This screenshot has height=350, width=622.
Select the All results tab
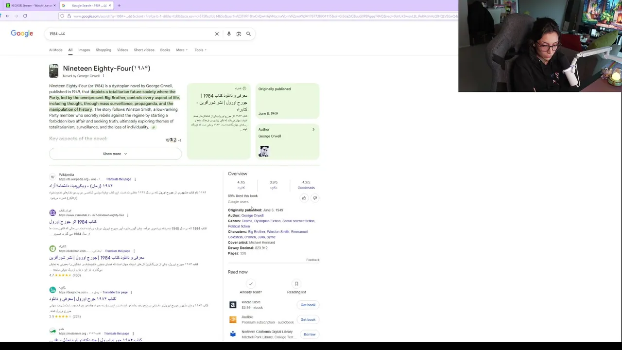[x=70, y=50]
